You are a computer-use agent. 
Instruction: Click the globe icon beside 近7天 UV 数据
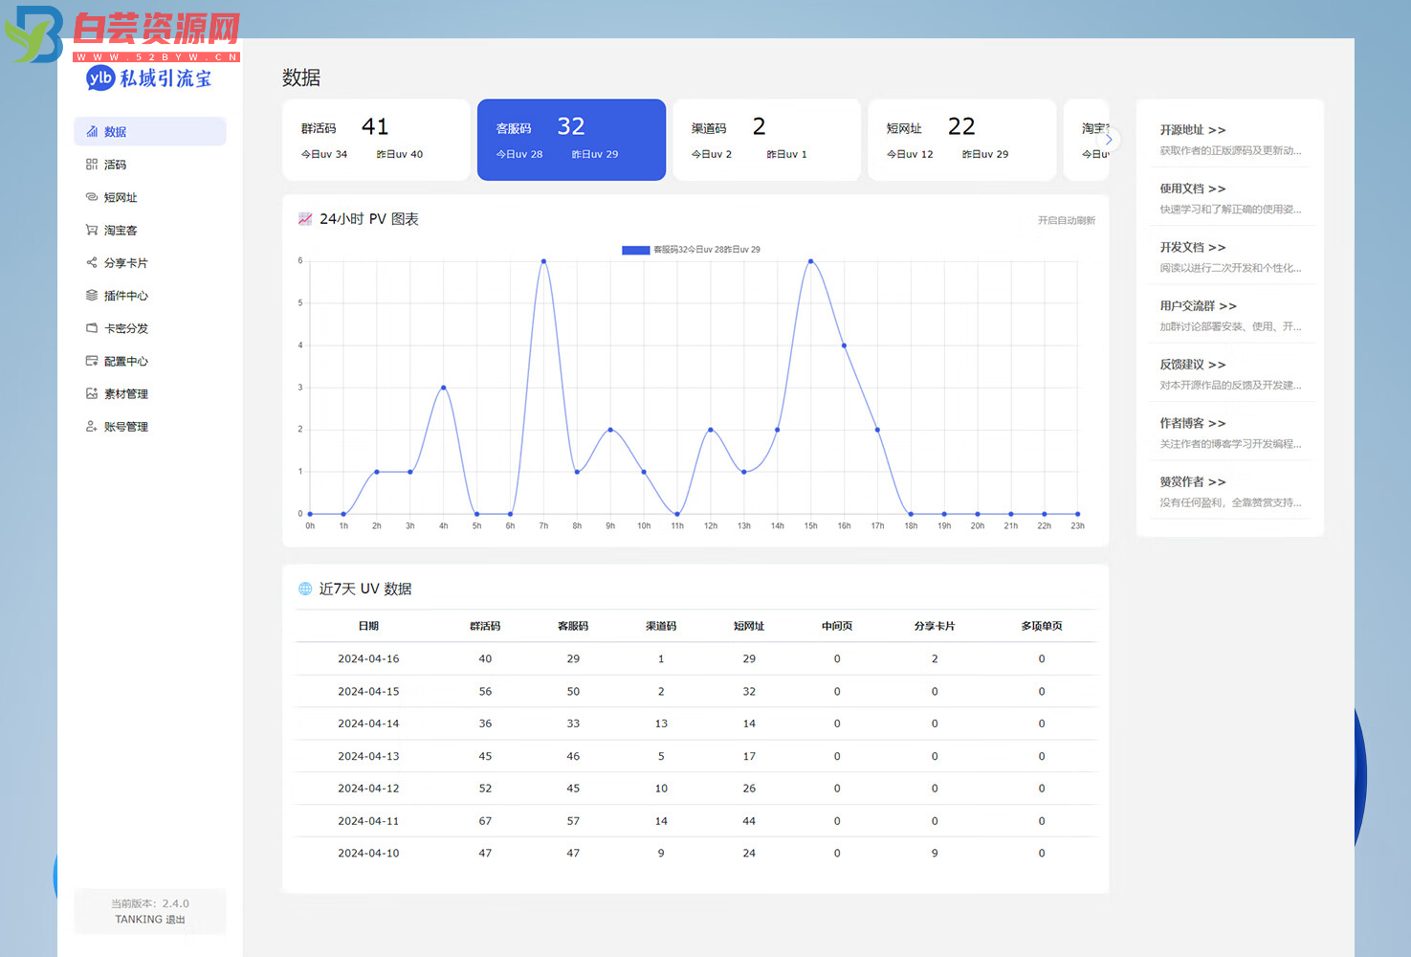click(305, 589)
